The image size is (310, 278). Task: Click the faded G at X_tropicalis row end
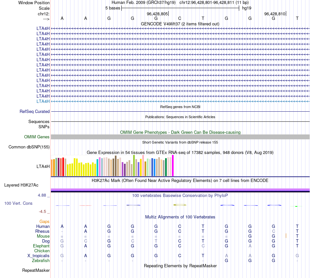pos(297,256)
